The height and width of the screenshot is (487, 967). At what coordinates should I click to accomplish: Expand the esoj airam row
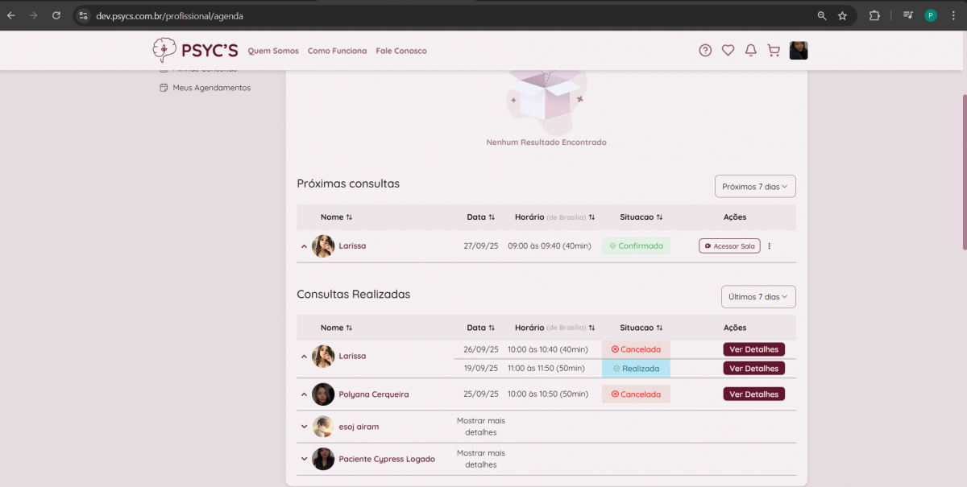(x=305, y=427)
